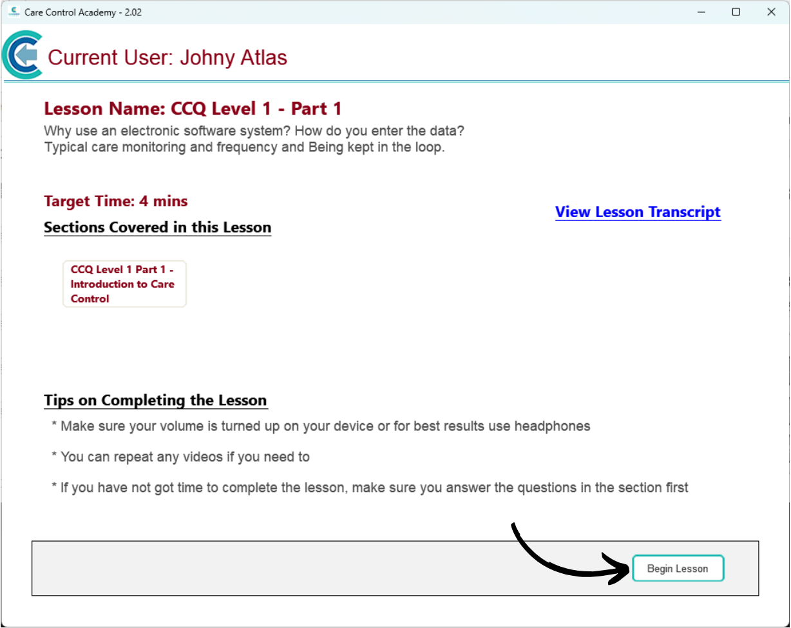
Task: Click the tip about repeating videos
Action: (180, 457)
